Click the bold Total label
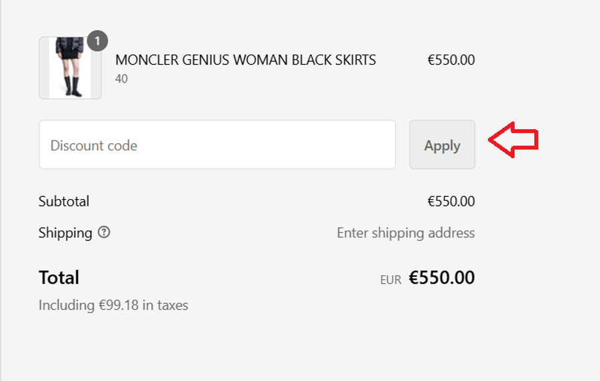This screenshot has height=381, width=600. [x=59, y=277]
